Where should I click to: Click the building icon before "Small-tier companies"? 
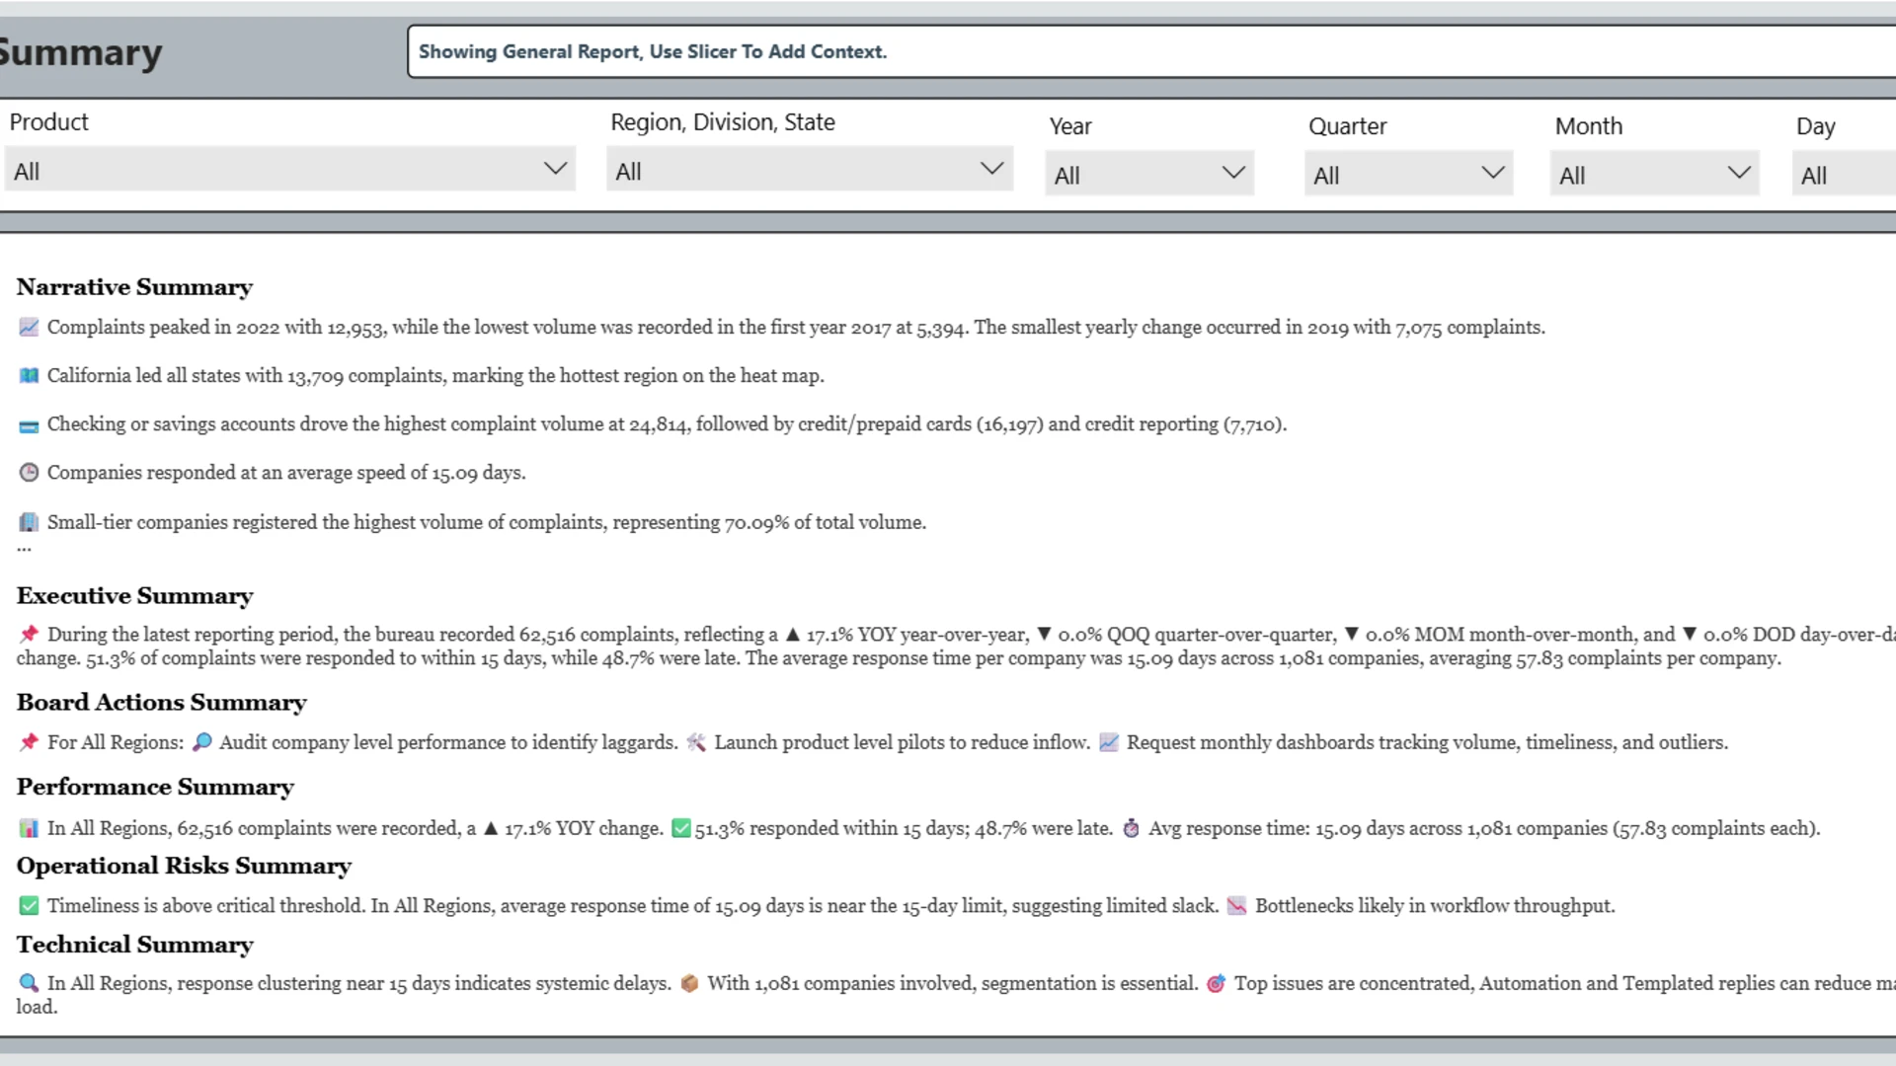(x=29, y=522)
